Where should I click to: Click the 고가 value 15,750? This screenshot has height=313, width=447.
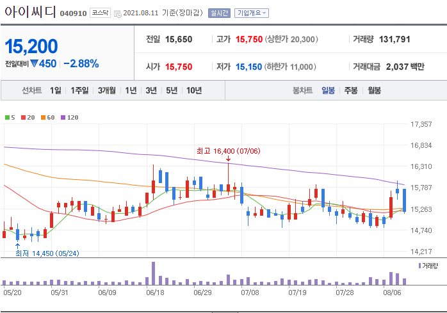[249, 39]
